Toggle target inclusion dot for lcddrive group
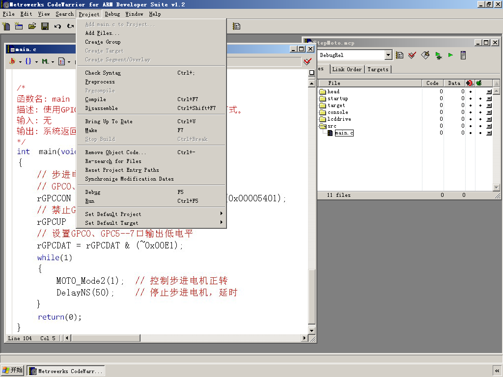 click(x=471, y=119)
